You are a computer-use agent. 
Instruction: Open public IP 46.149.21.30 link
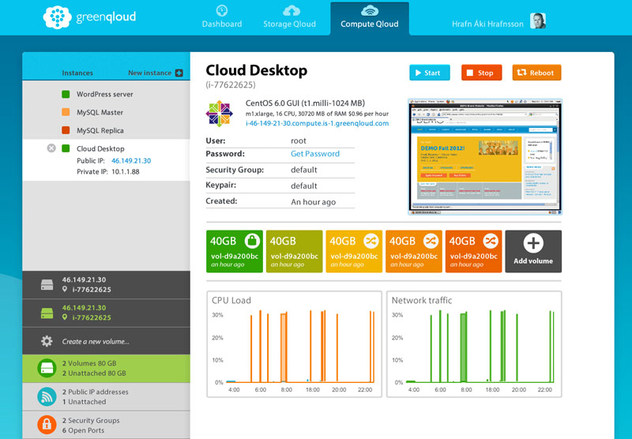point(131,161)
